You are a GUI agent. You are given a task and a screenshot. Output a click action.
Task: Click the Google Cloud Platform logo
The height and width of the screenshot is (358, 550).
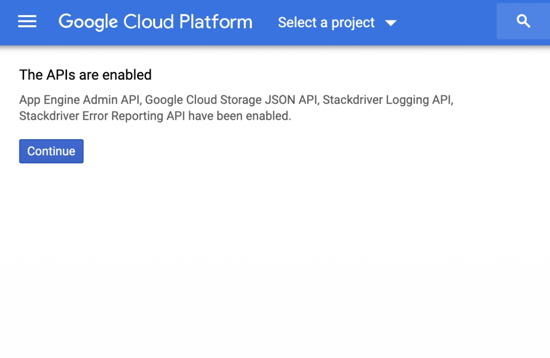[155, 22]
